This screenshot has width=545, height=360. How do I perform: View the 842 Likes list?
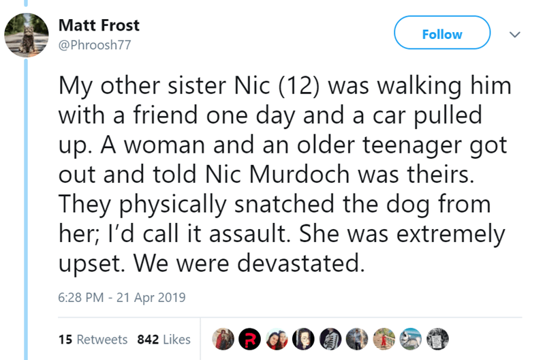pos(164,340)
